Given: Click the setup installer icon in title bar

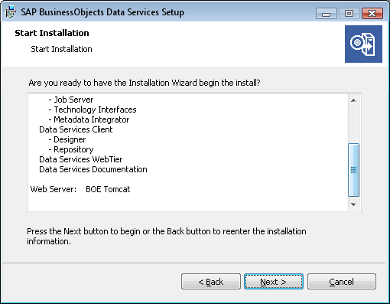Looking at the screenshot, I should coord(10,11).
